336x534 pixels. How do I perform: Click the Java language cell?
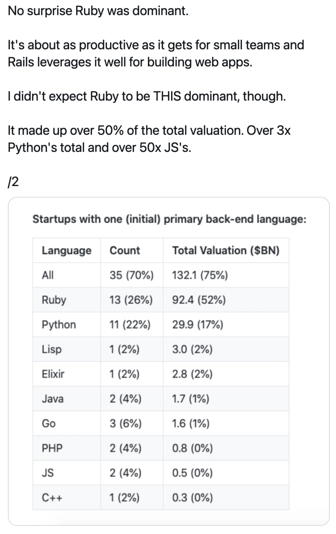point(67,399)
